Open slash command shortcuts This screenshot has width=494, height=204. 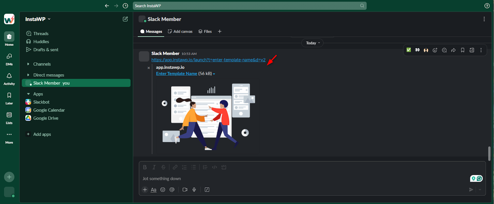coord(207,190)
